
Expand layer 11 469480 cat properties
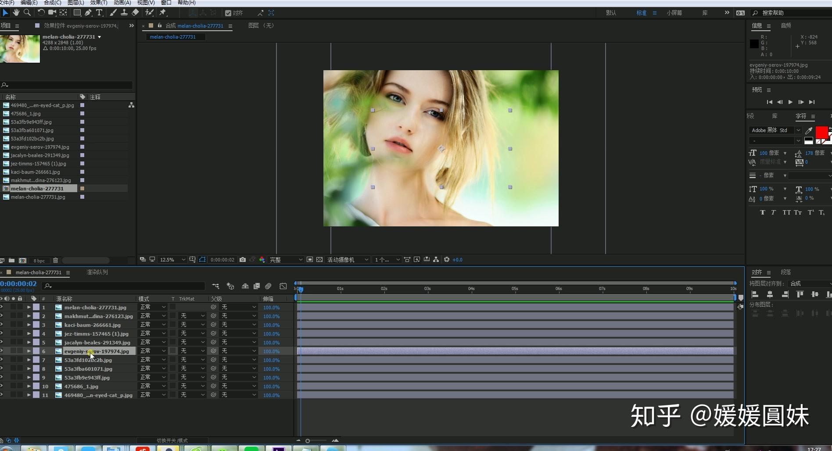coord(29,395)
